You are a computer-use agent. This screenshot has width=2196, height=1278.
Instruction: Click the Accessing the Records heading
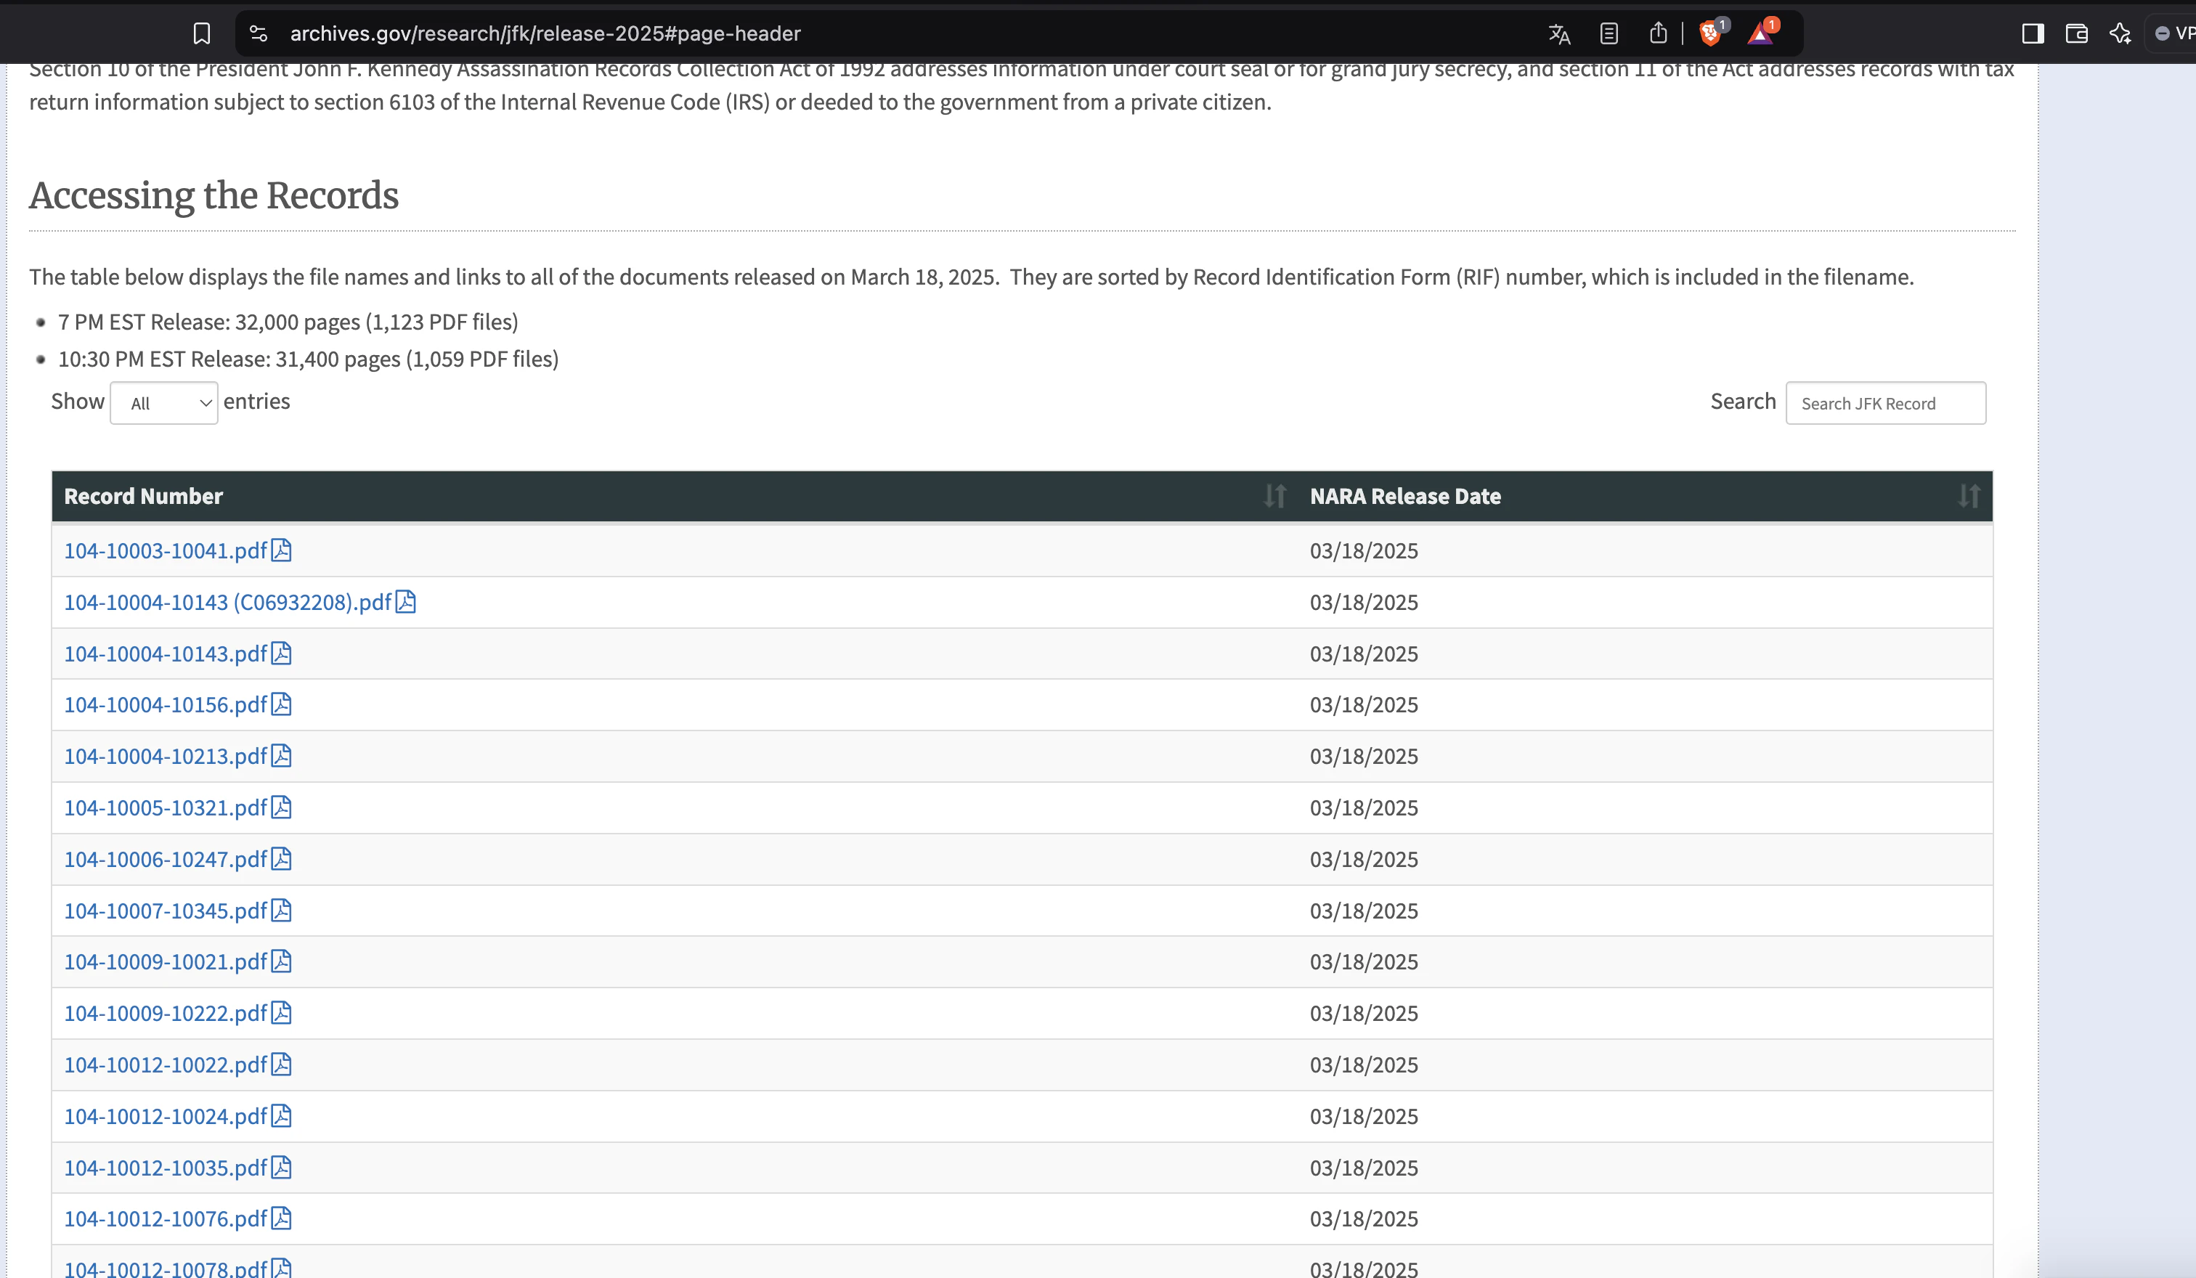[x=214, y=196]
